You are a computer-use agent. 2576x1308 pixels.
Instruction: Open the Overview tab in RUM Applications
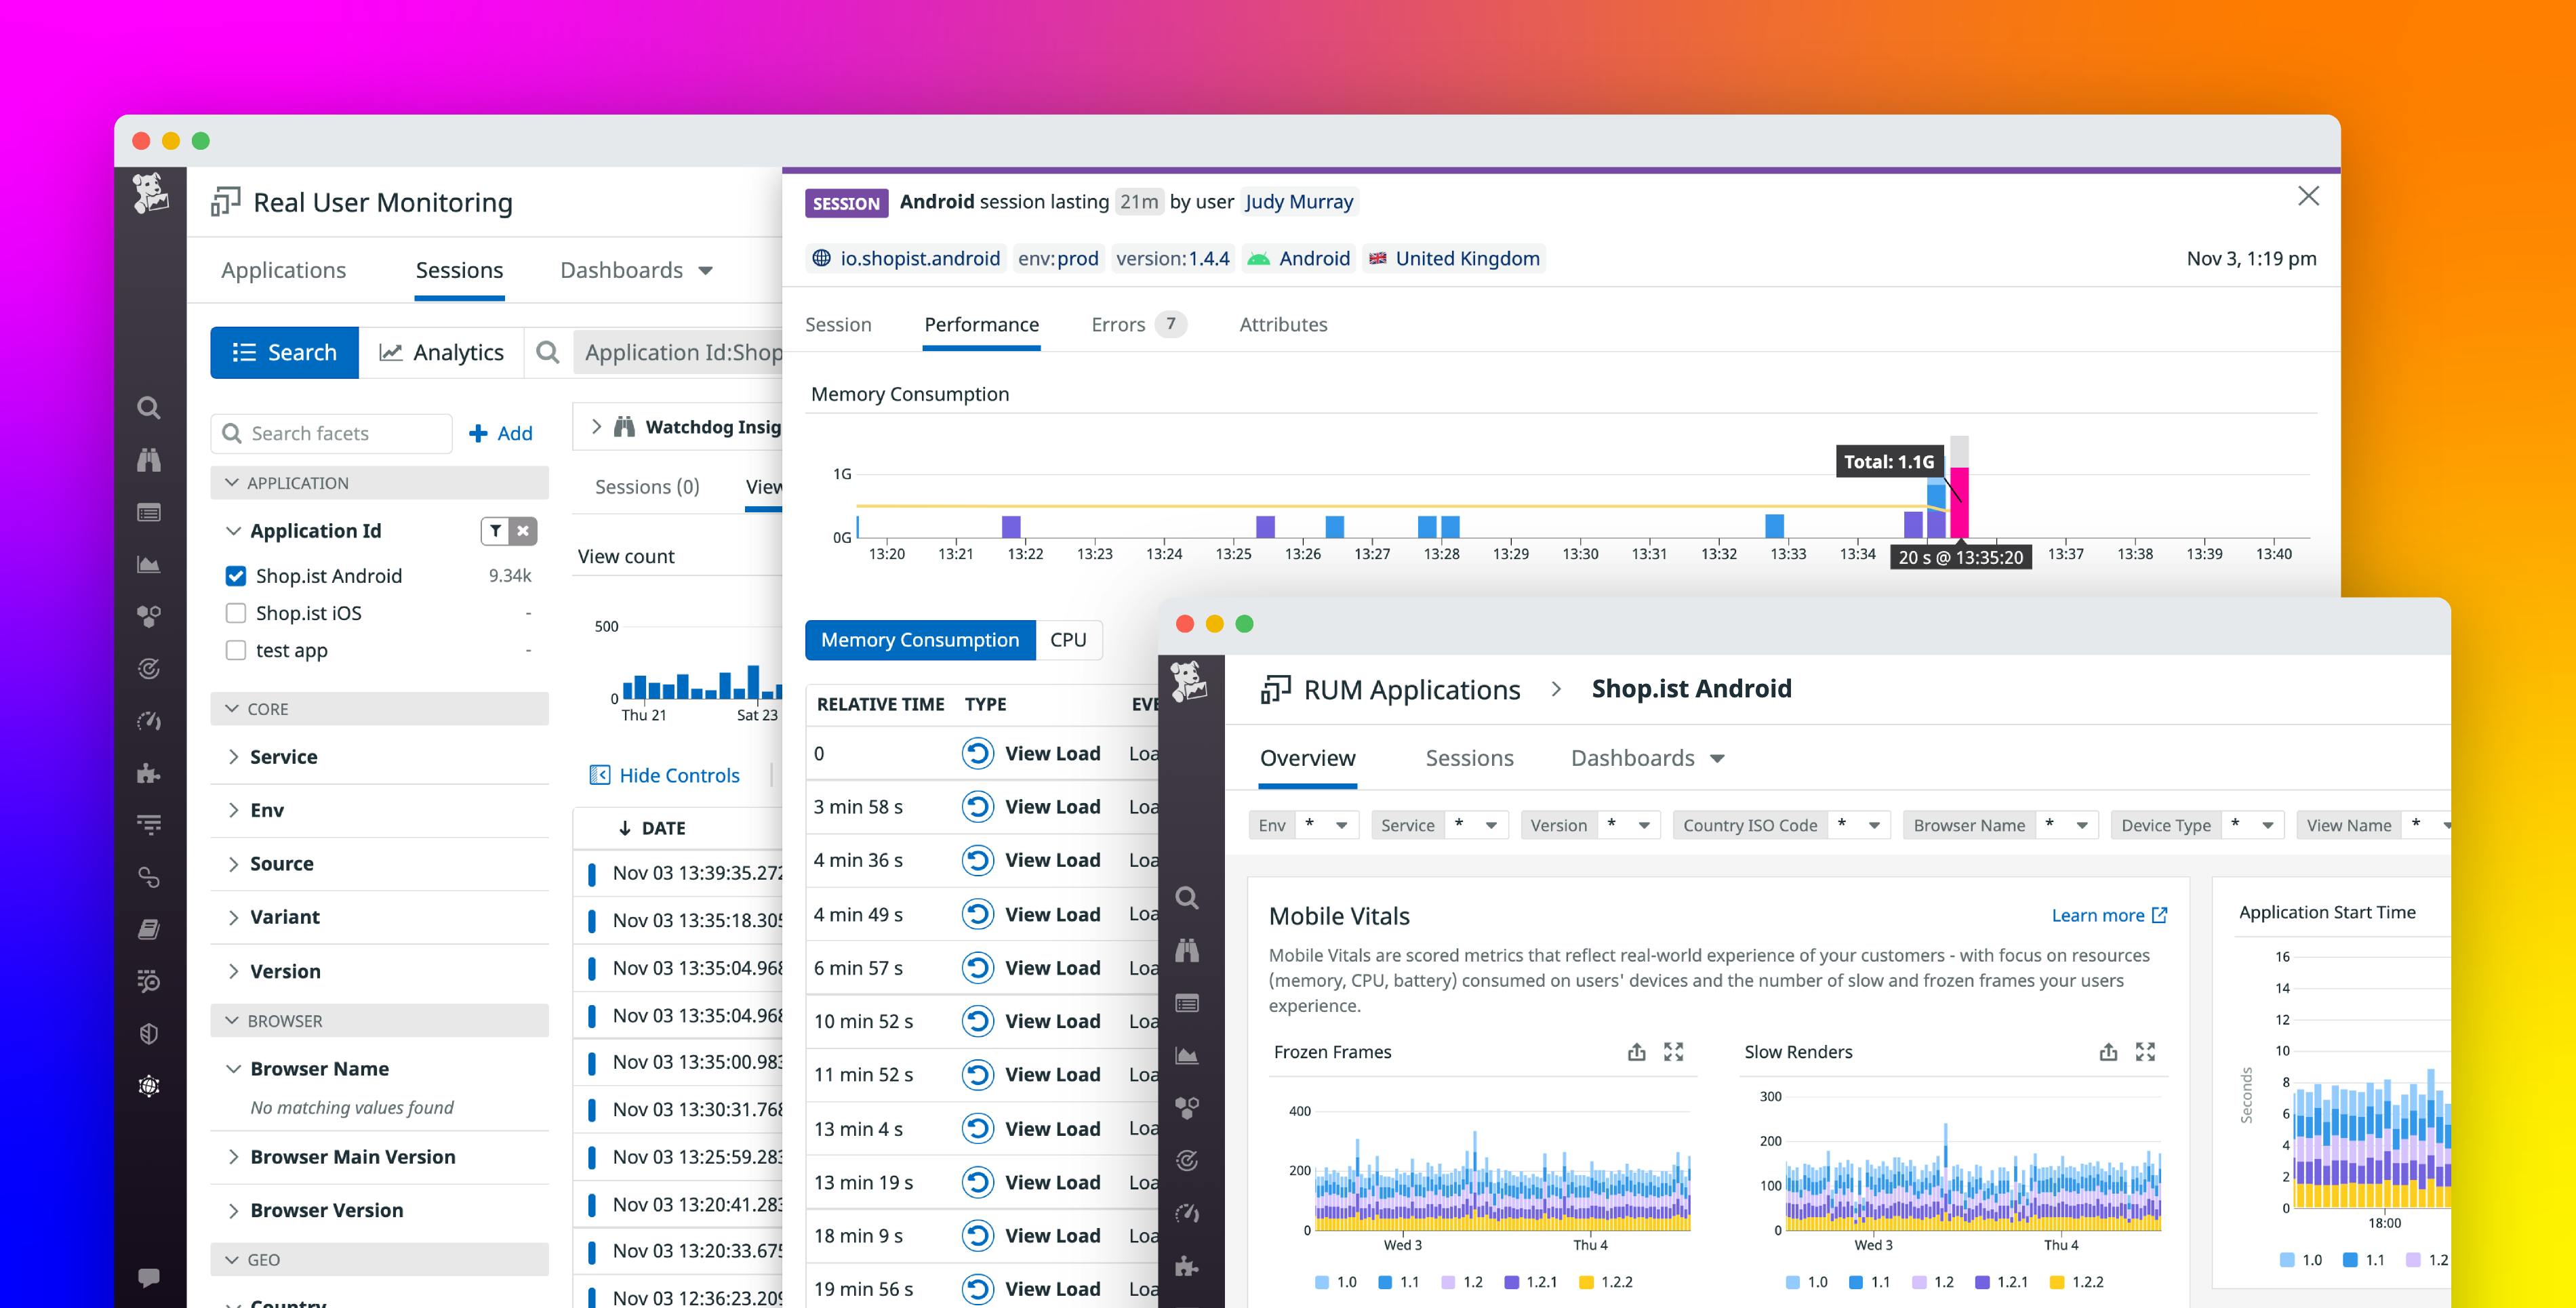click(x=1308, y=758)
